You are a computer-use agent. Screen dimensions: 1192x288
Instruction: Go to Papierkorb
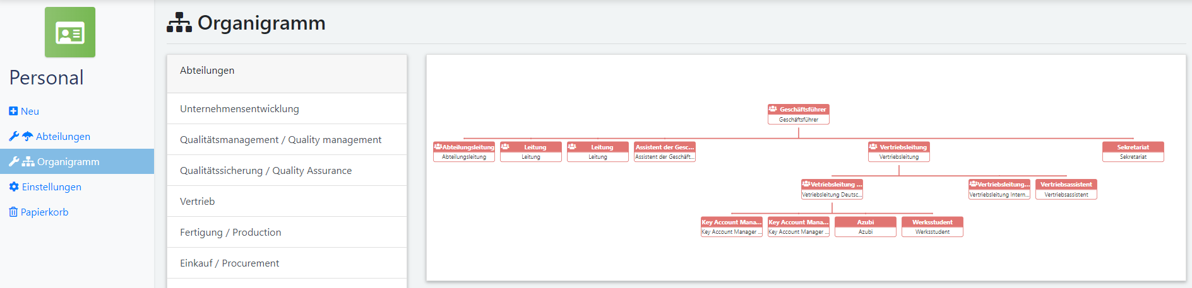45,212
